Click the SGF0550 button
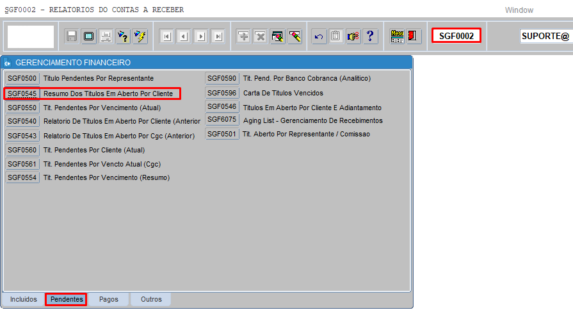The height and width of the screenshot is (310, 573). coord(22,108)
